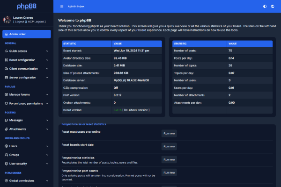Expand Messages chevron

47,120
